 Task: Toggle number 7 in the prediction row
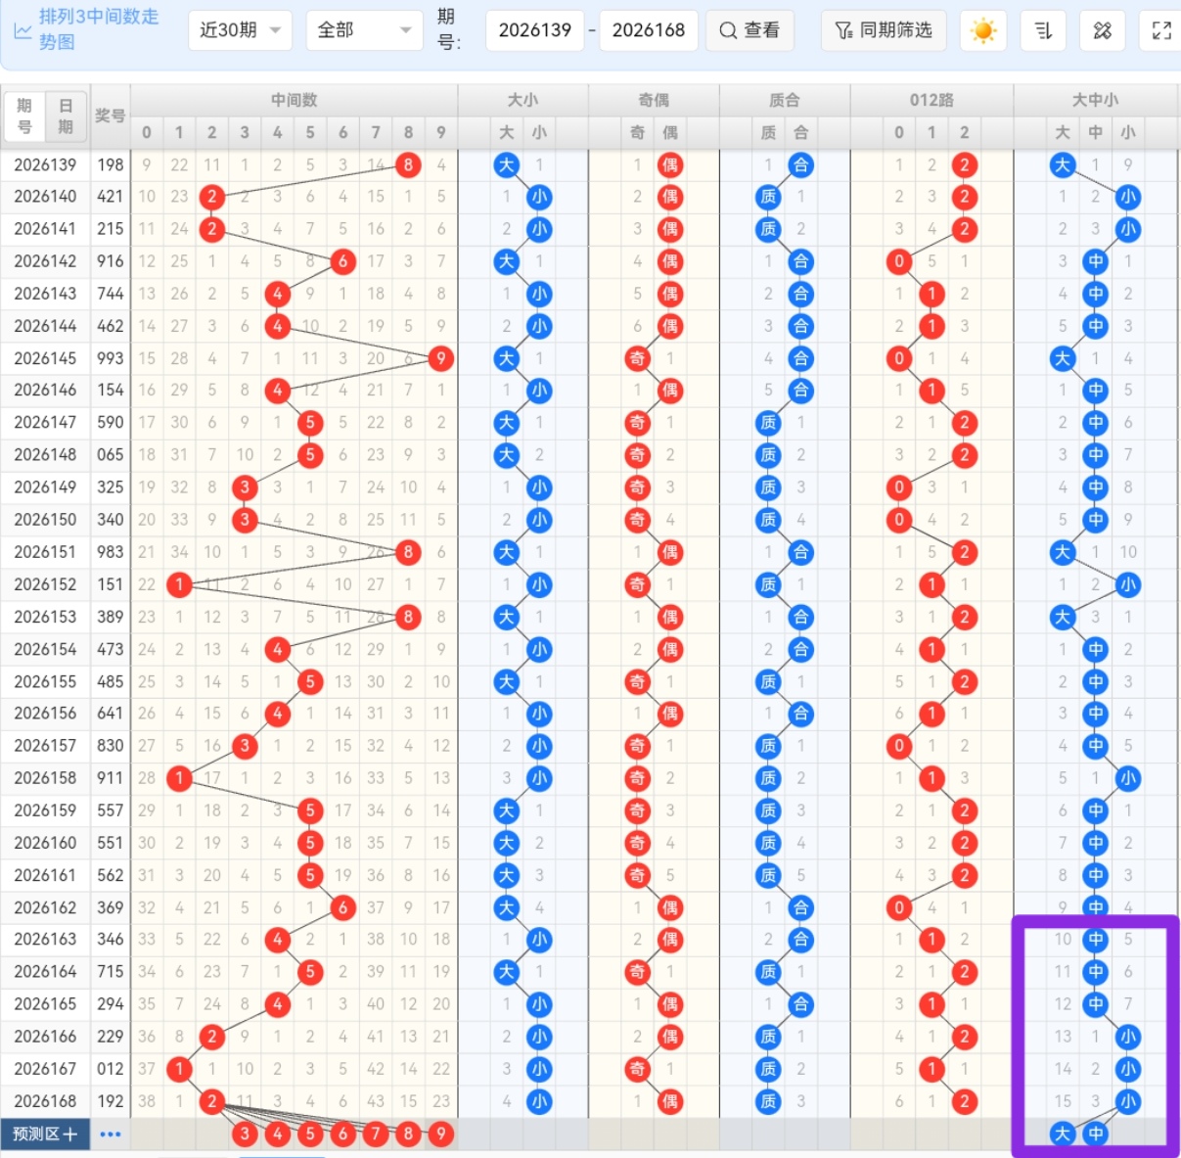376,1134
